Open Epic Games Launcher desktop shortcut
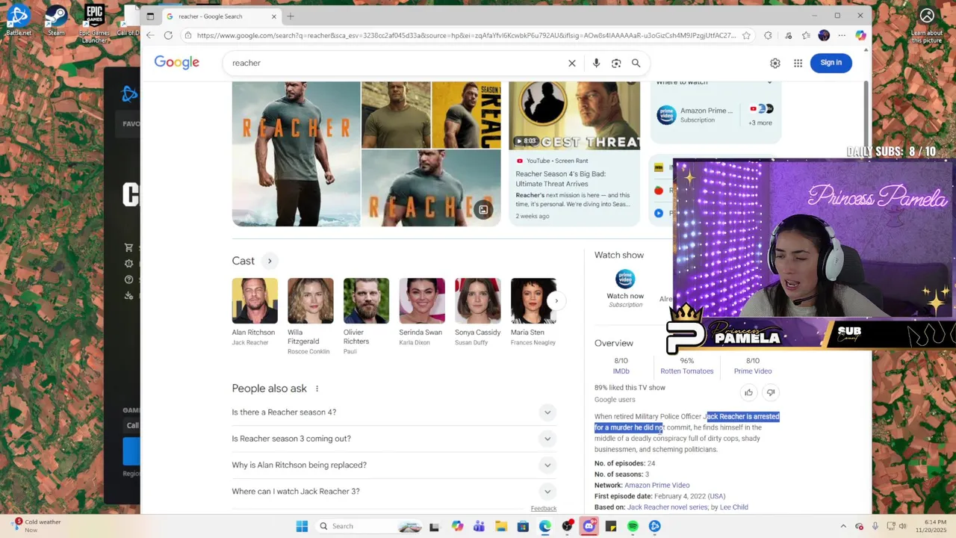The width and height of the screenshot is (956, 538). point(94,23)
